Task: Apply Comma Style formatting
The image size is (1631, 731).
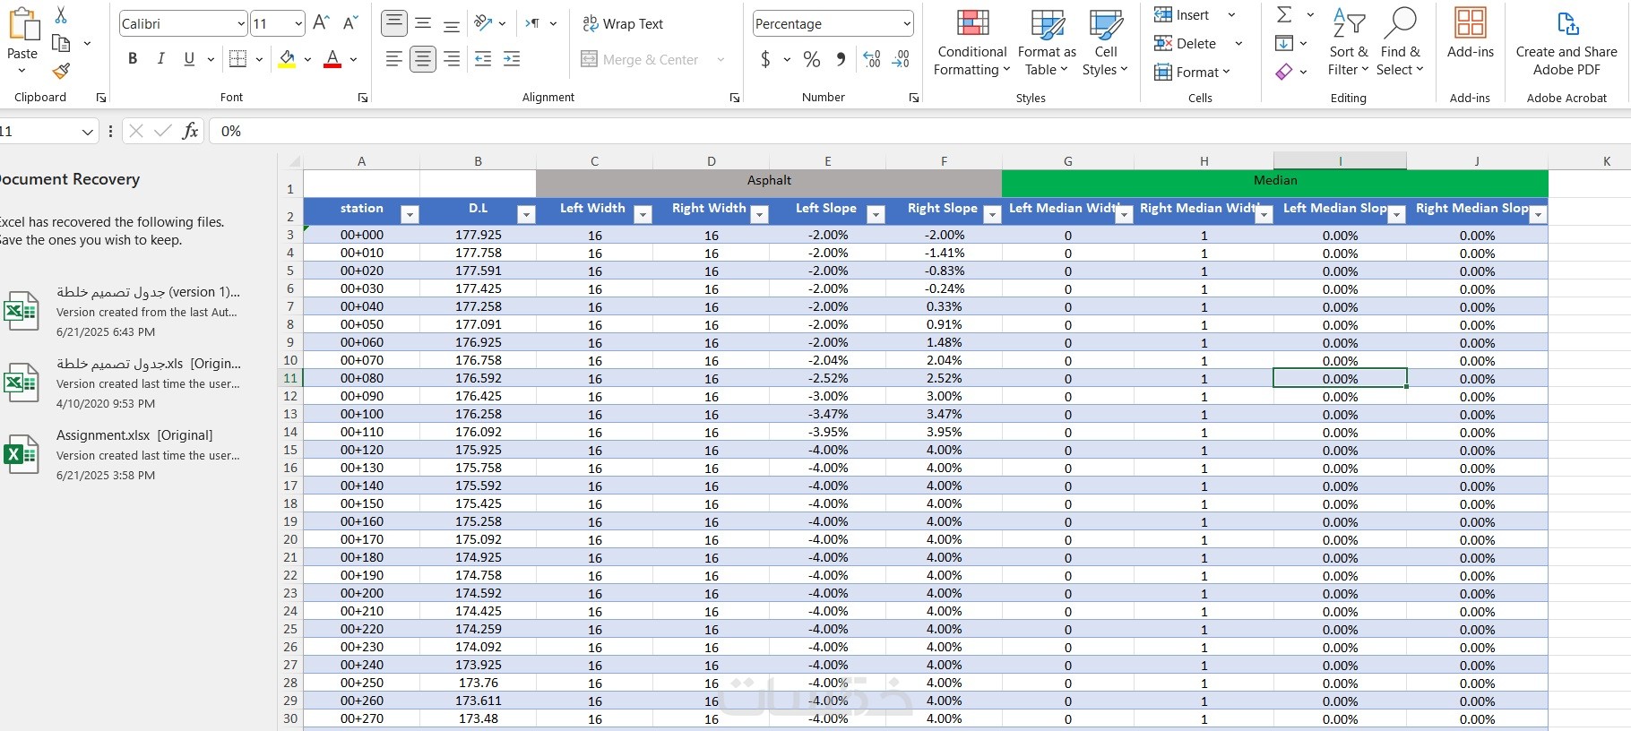Action: click(841, 59)
